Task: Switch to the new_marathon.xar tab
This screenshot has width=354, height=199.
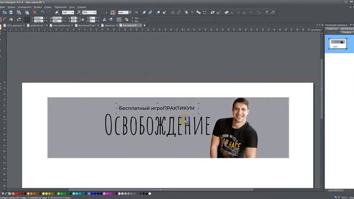Action: 61,25
